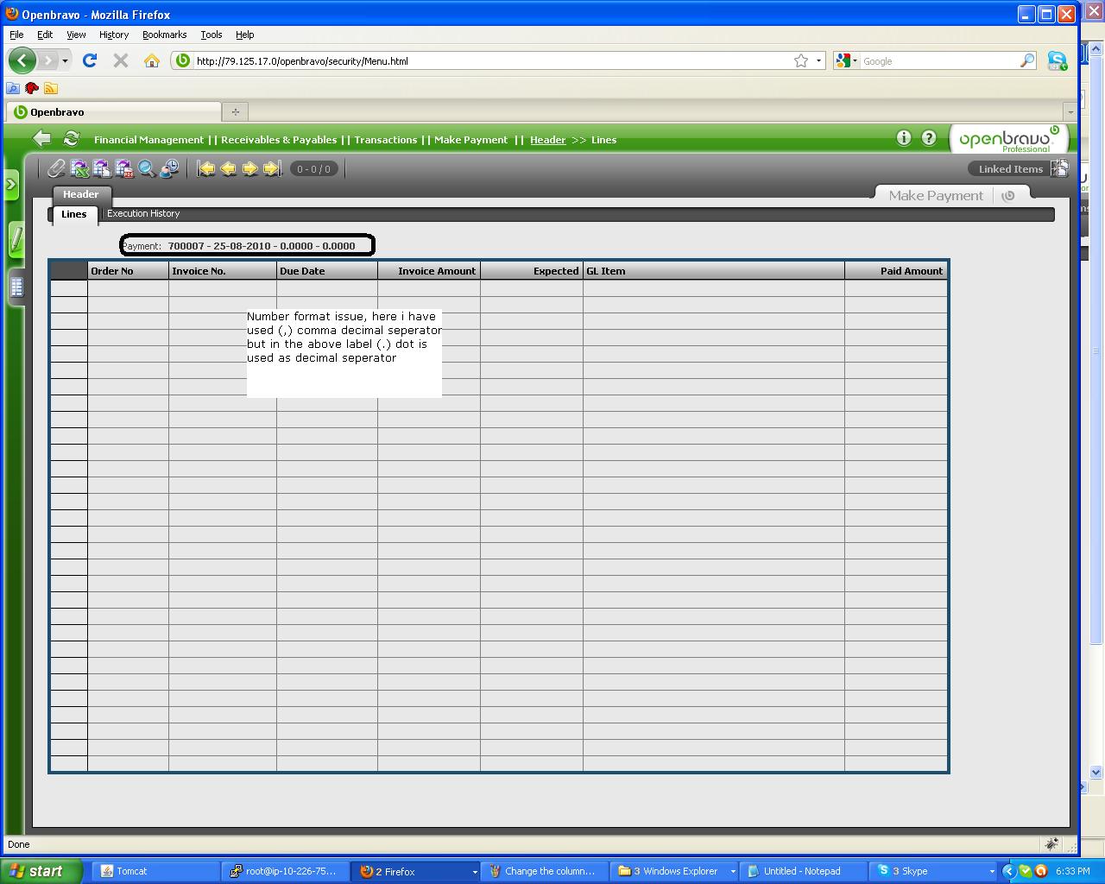The image size is (1105, 884).
Task: Open the Windows Start menu
Action: pyautogui.click(x=41, y=871)
